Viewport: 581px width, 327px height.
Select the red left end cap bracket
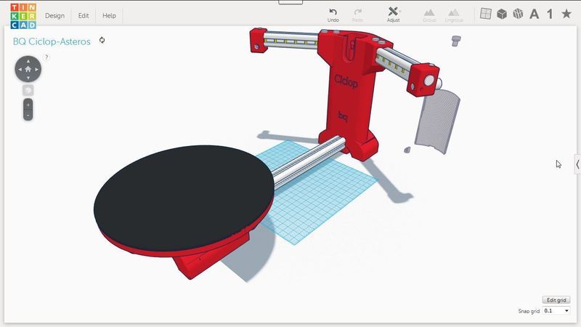click(x=259, y=40)
